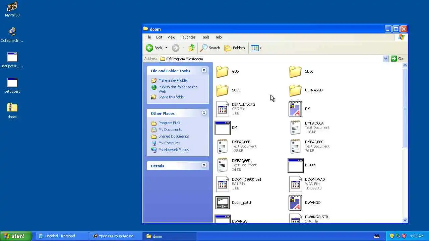
Task: Open the File menu
Action: coord(148,37)
